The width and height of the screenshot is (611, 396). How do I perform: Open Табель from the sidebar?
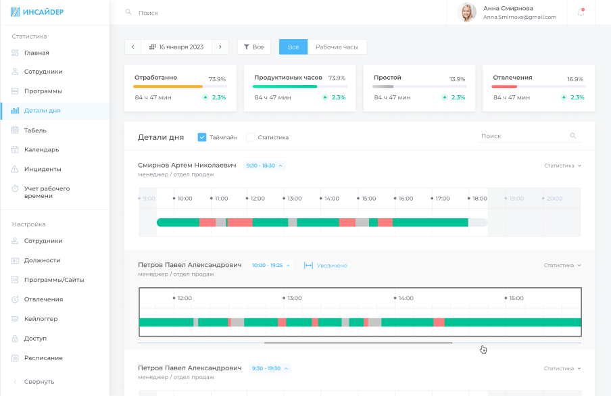(35, 130)
